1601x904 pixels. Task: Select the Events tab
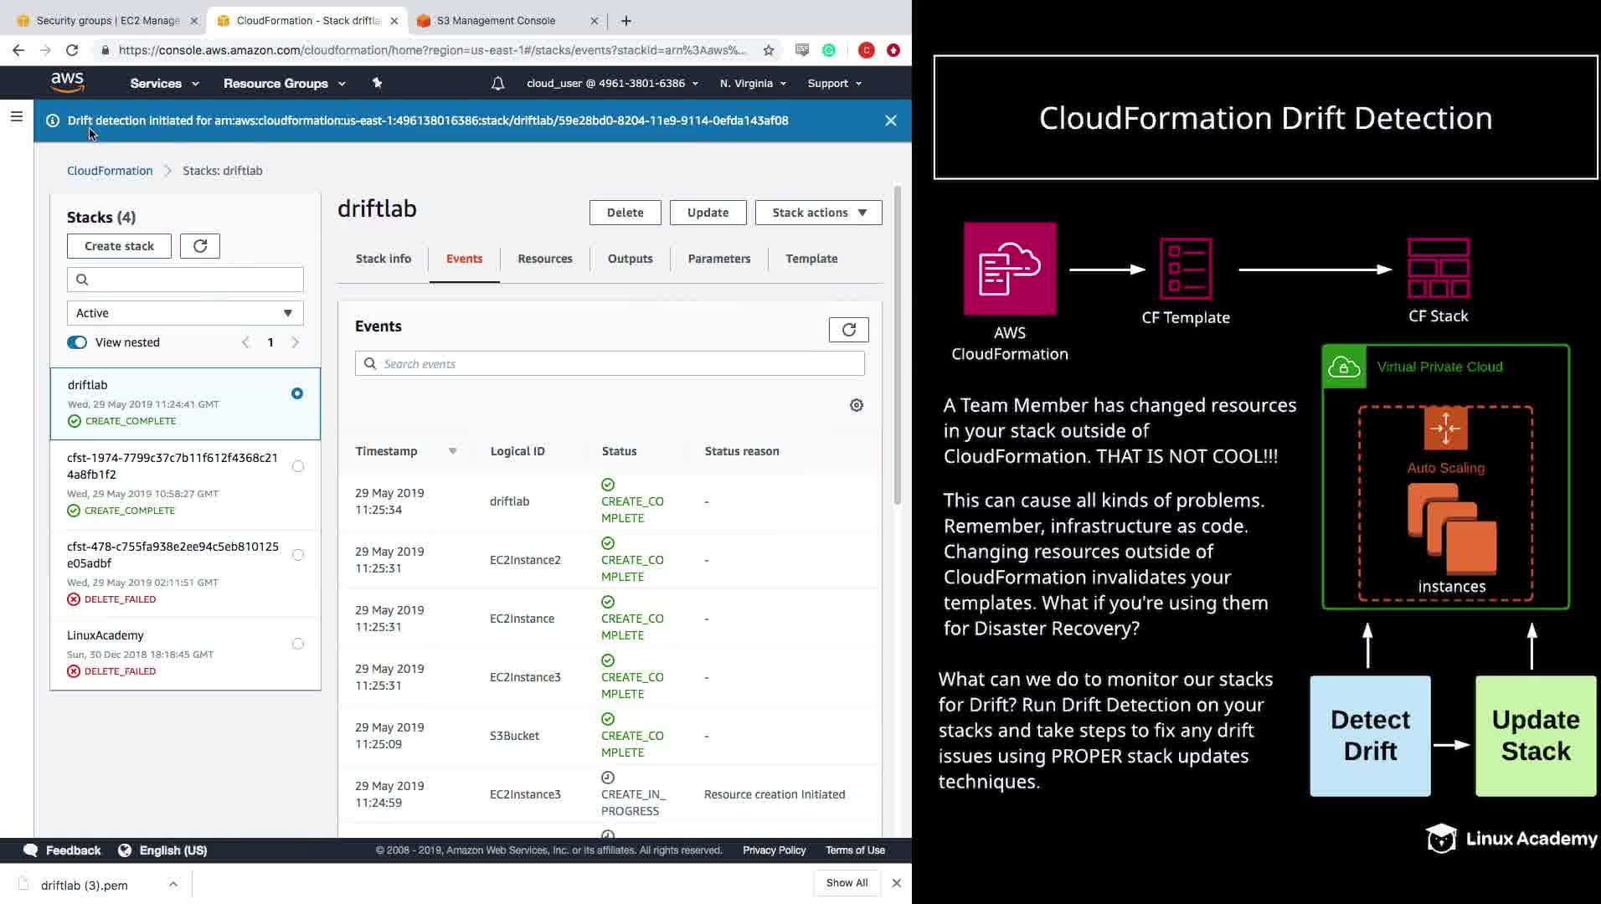pos(465,259)
